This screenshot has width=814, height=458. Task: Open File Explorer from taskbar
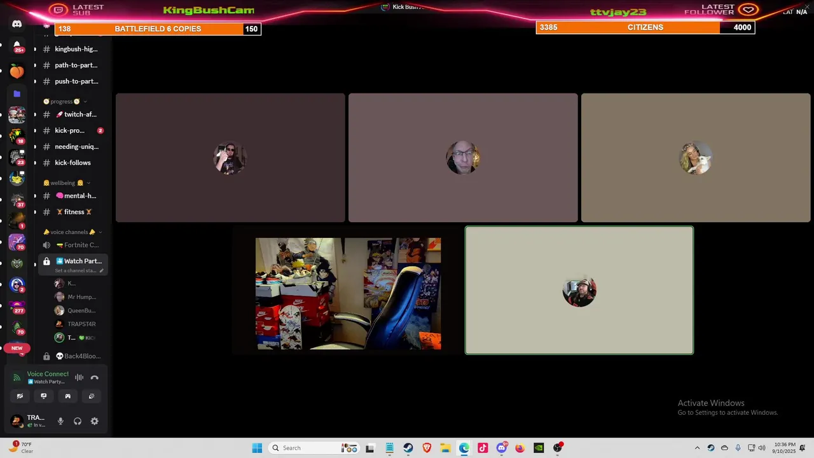(x=445, y=448)
